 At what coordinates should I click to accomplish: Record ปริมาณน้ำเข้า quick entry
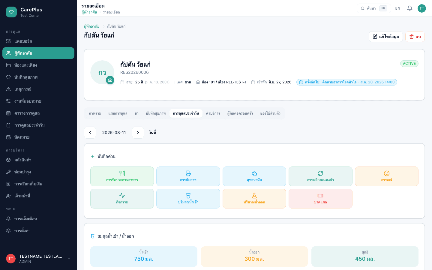[188, 199]
